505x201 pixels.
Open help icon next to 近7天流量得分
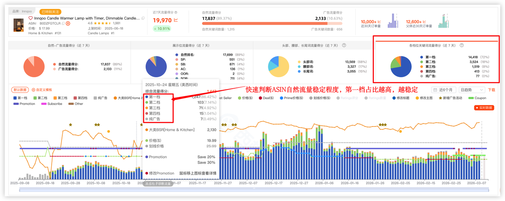176,12
